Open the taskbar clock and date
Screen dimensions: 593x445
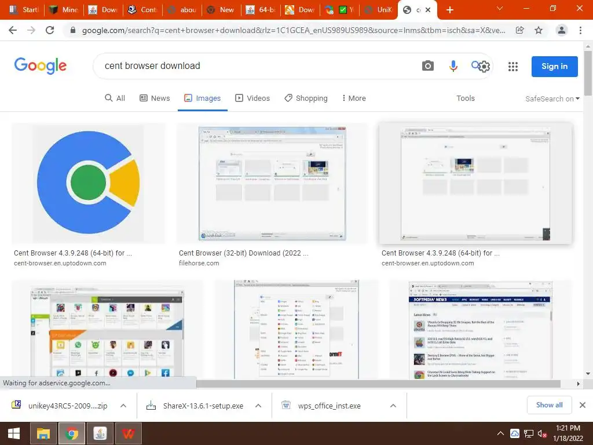(568, 433)
